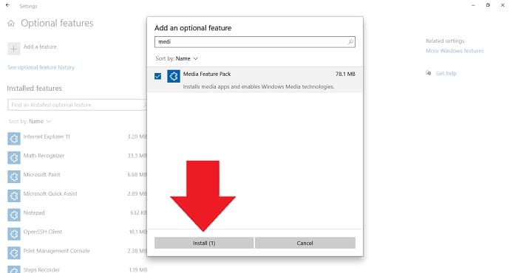Click the search box containing 'medi'
Screen dimensions: 510x273
click(x=255, y=42)
